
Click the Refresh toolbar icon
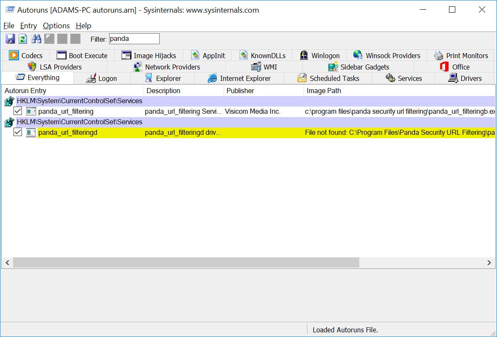[23, 39]
